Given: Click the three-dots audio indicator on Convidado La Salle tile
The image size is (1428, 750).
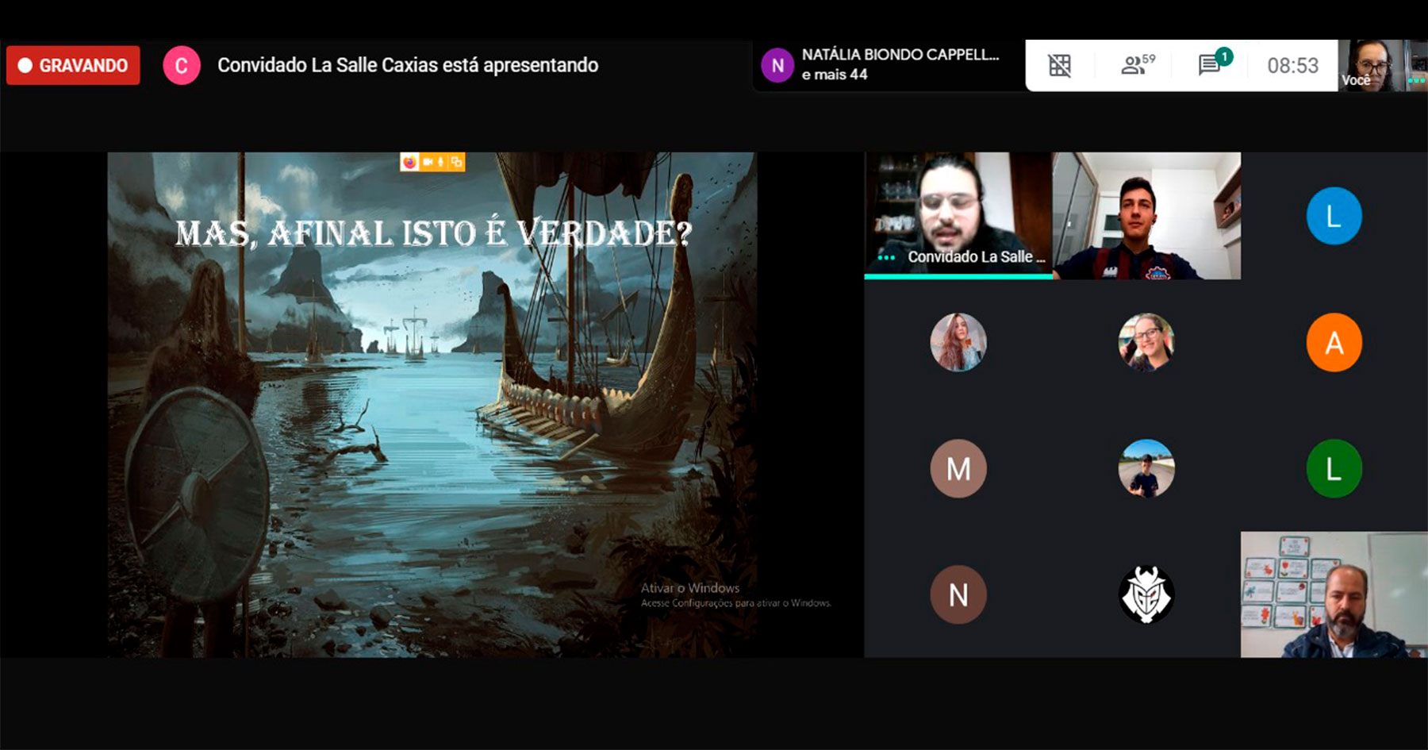Looking at the screenshot, I should 886,257.
